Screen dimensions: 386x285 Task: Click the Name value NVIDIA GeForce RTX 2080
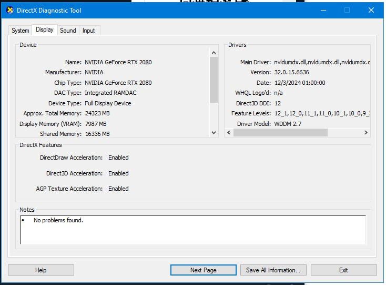(118, 62)
